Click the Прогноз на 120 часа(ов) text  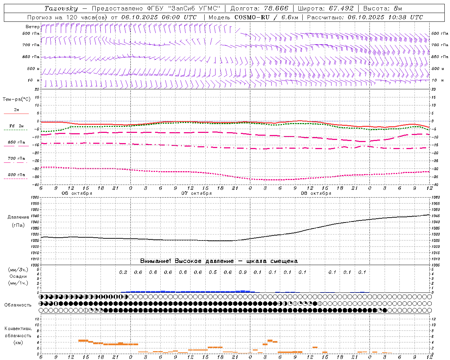point(68,17)
